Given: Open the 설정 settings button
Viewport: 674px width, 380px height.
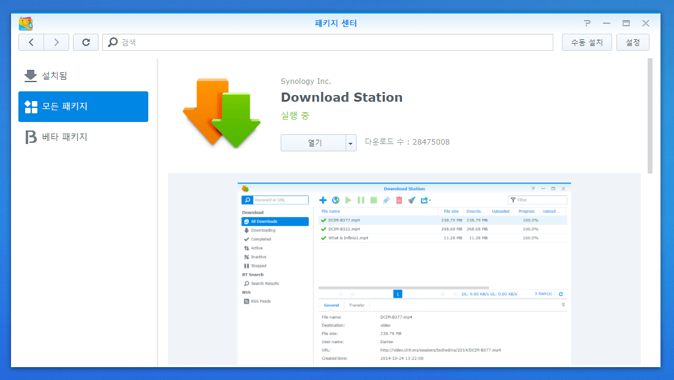Looking at the screenshot, I should [633, 42].
